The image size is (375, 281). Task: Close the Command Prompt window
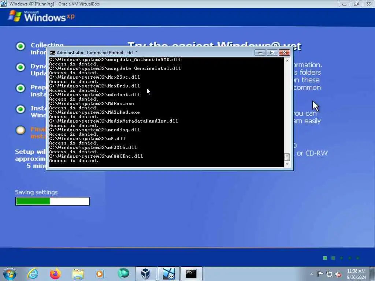[284, 53]
